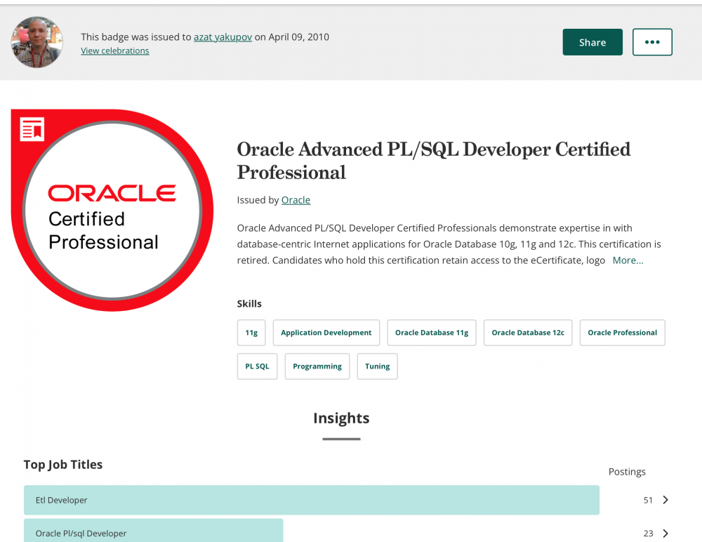This screenshot has width=702, height=542.
Task: Open the three-dot more options menu
Action: click(x=652, y=42)
